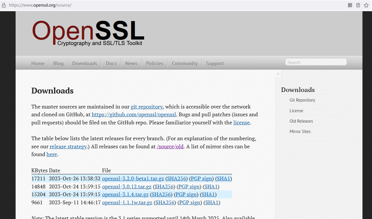Viewport: 372px width, 219px height.
Task: Open SHA1 link for openssl-3.0.12
Action: (211, 187)
